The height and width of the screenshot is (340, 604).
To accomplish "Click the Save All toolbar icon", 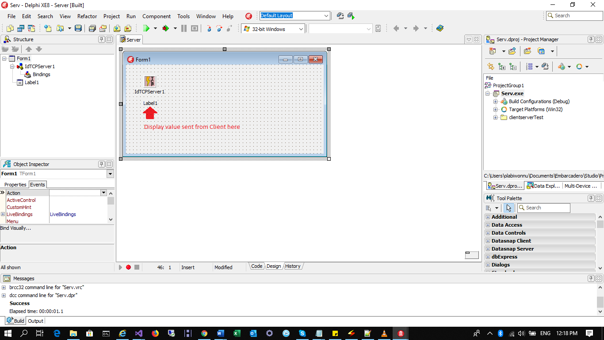I will [x=92, y=28].
